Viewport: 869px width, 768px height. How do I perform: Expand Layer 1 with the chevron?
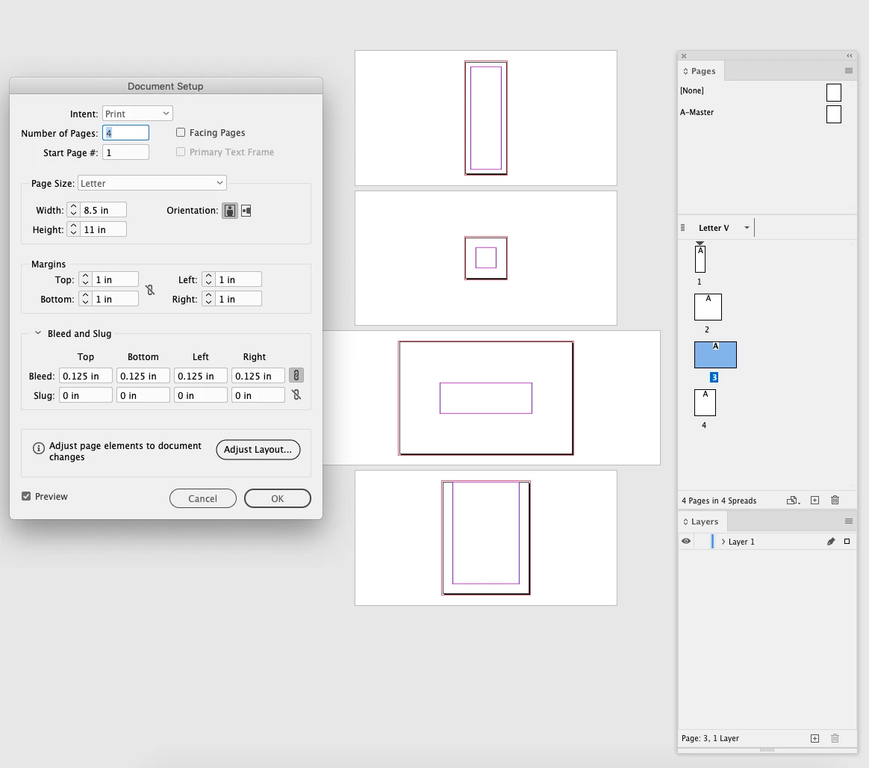tap(723, 542)
